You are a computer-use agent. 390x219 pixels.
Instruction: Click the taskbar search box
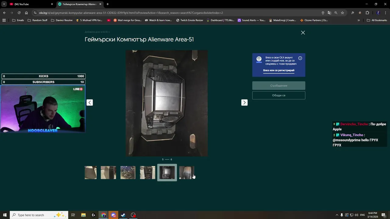click(x=39, y=215)
